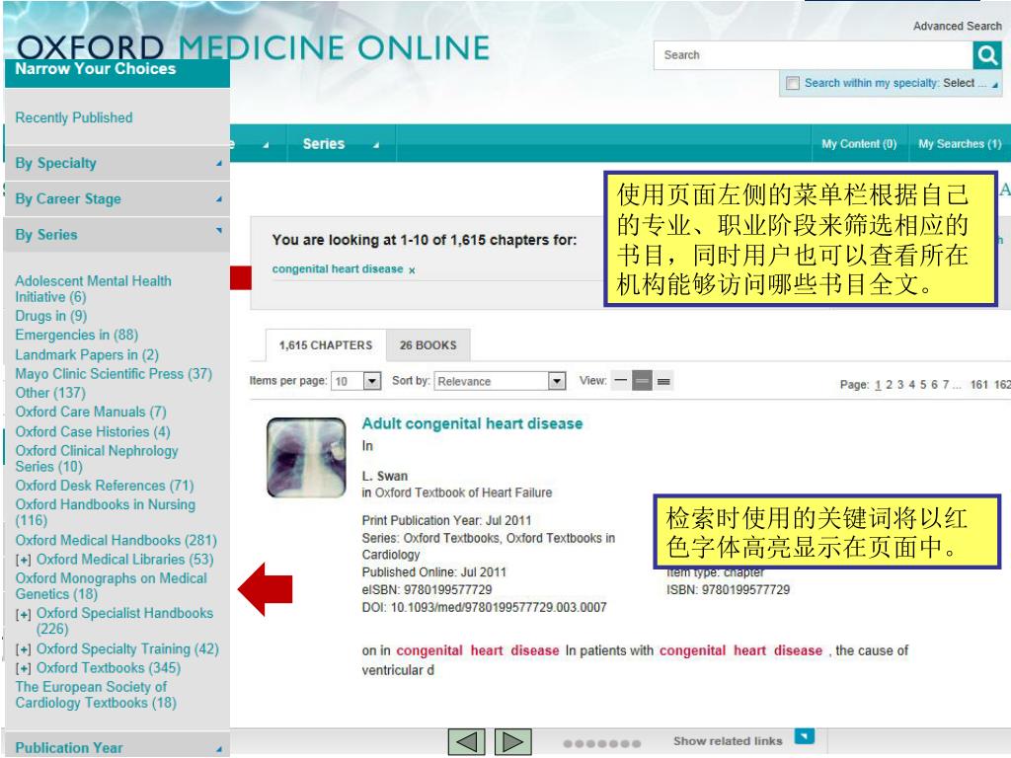Filter by Mayo Clinic Scientific Press
The image size is (1011, 758).
[x=114, y=374]
